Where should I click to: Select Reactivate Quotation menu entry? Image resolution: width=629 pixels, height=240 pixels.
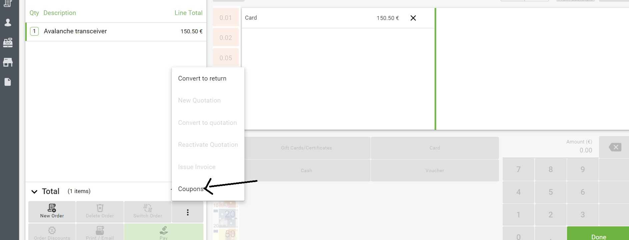tap(208, 145)
